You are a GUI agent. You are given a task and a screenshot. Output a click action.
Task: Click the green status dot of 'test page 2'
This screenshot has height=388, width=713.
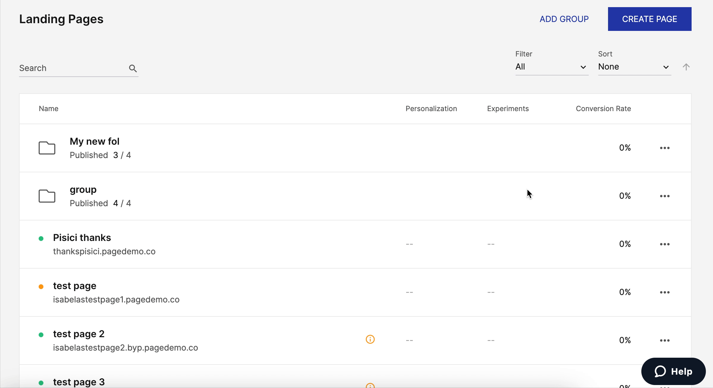tap(41, 335)
